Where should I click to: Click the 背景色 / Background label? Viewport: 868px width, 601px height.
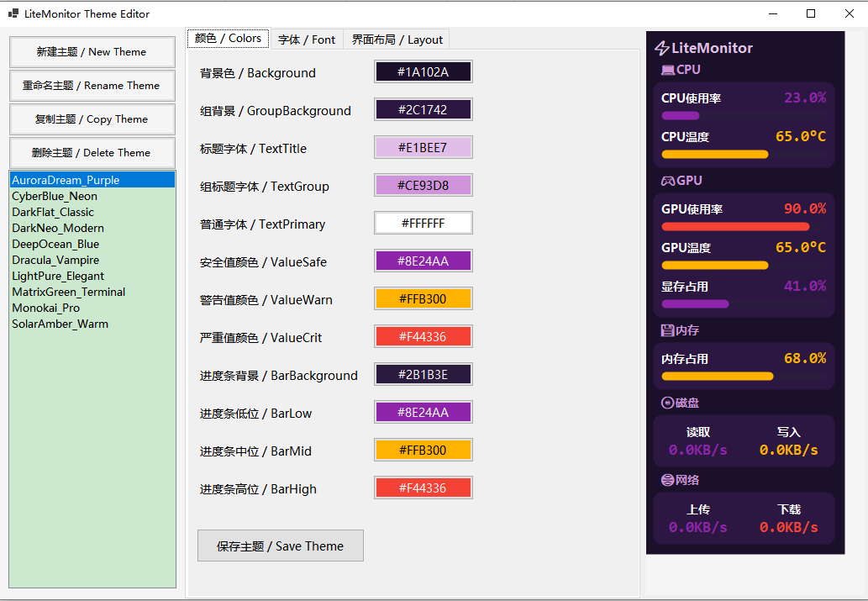(258, 73)
